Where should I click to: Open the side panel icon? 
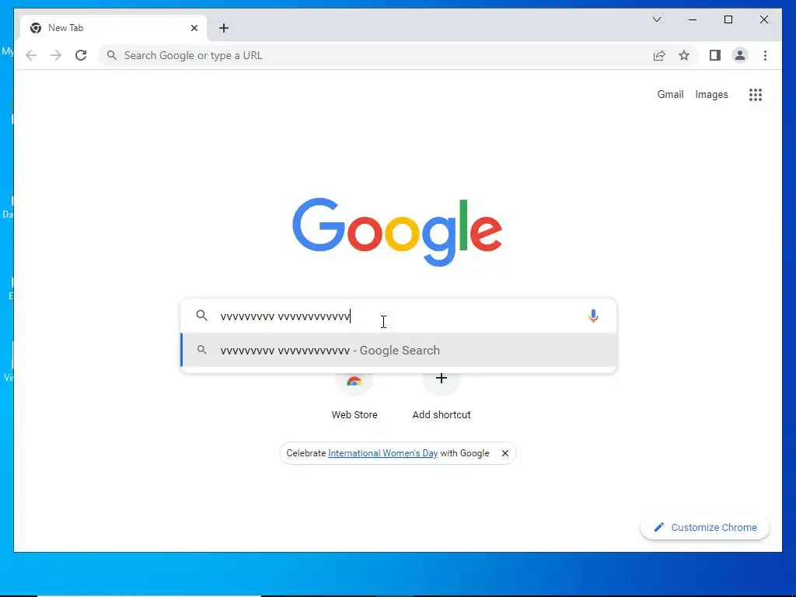point(715,55)
